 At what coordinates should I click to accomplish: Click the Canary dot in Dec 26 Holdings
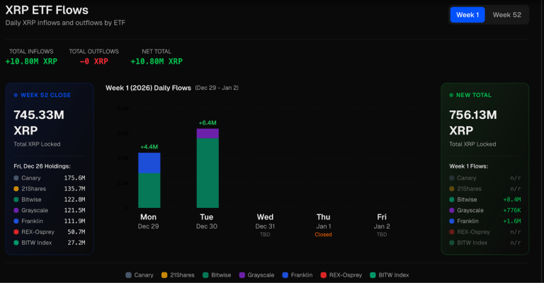pos(17,178)
